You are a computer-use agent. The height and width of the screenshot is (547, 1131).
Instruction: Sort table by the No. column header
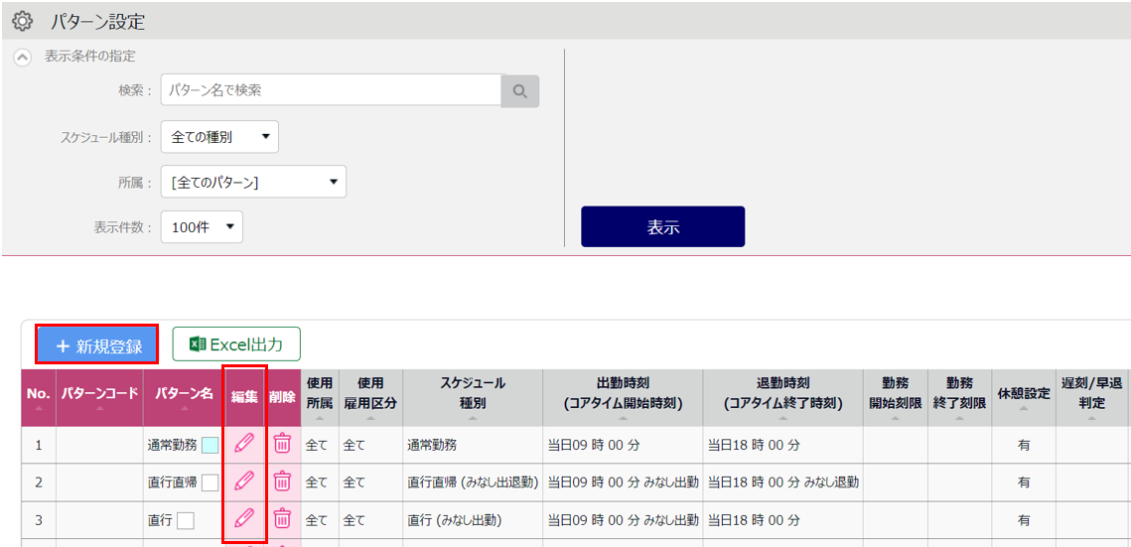39,395
